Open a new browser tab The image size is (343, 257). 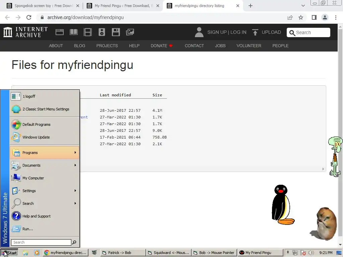(251, 6)
